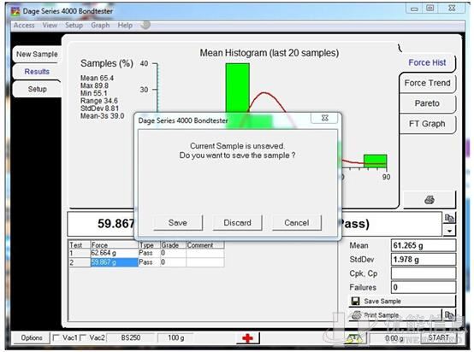The image size is (474, 352).
Task: Click the START button
Action: 438,337
